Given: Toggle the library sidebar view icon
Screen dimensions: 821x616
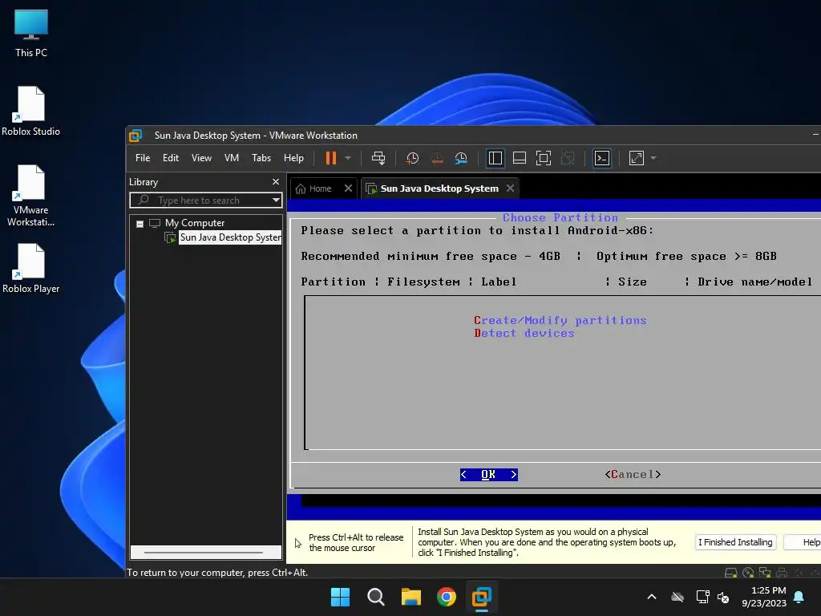Looking at the screenshot, I should click(x=495, y=158).
